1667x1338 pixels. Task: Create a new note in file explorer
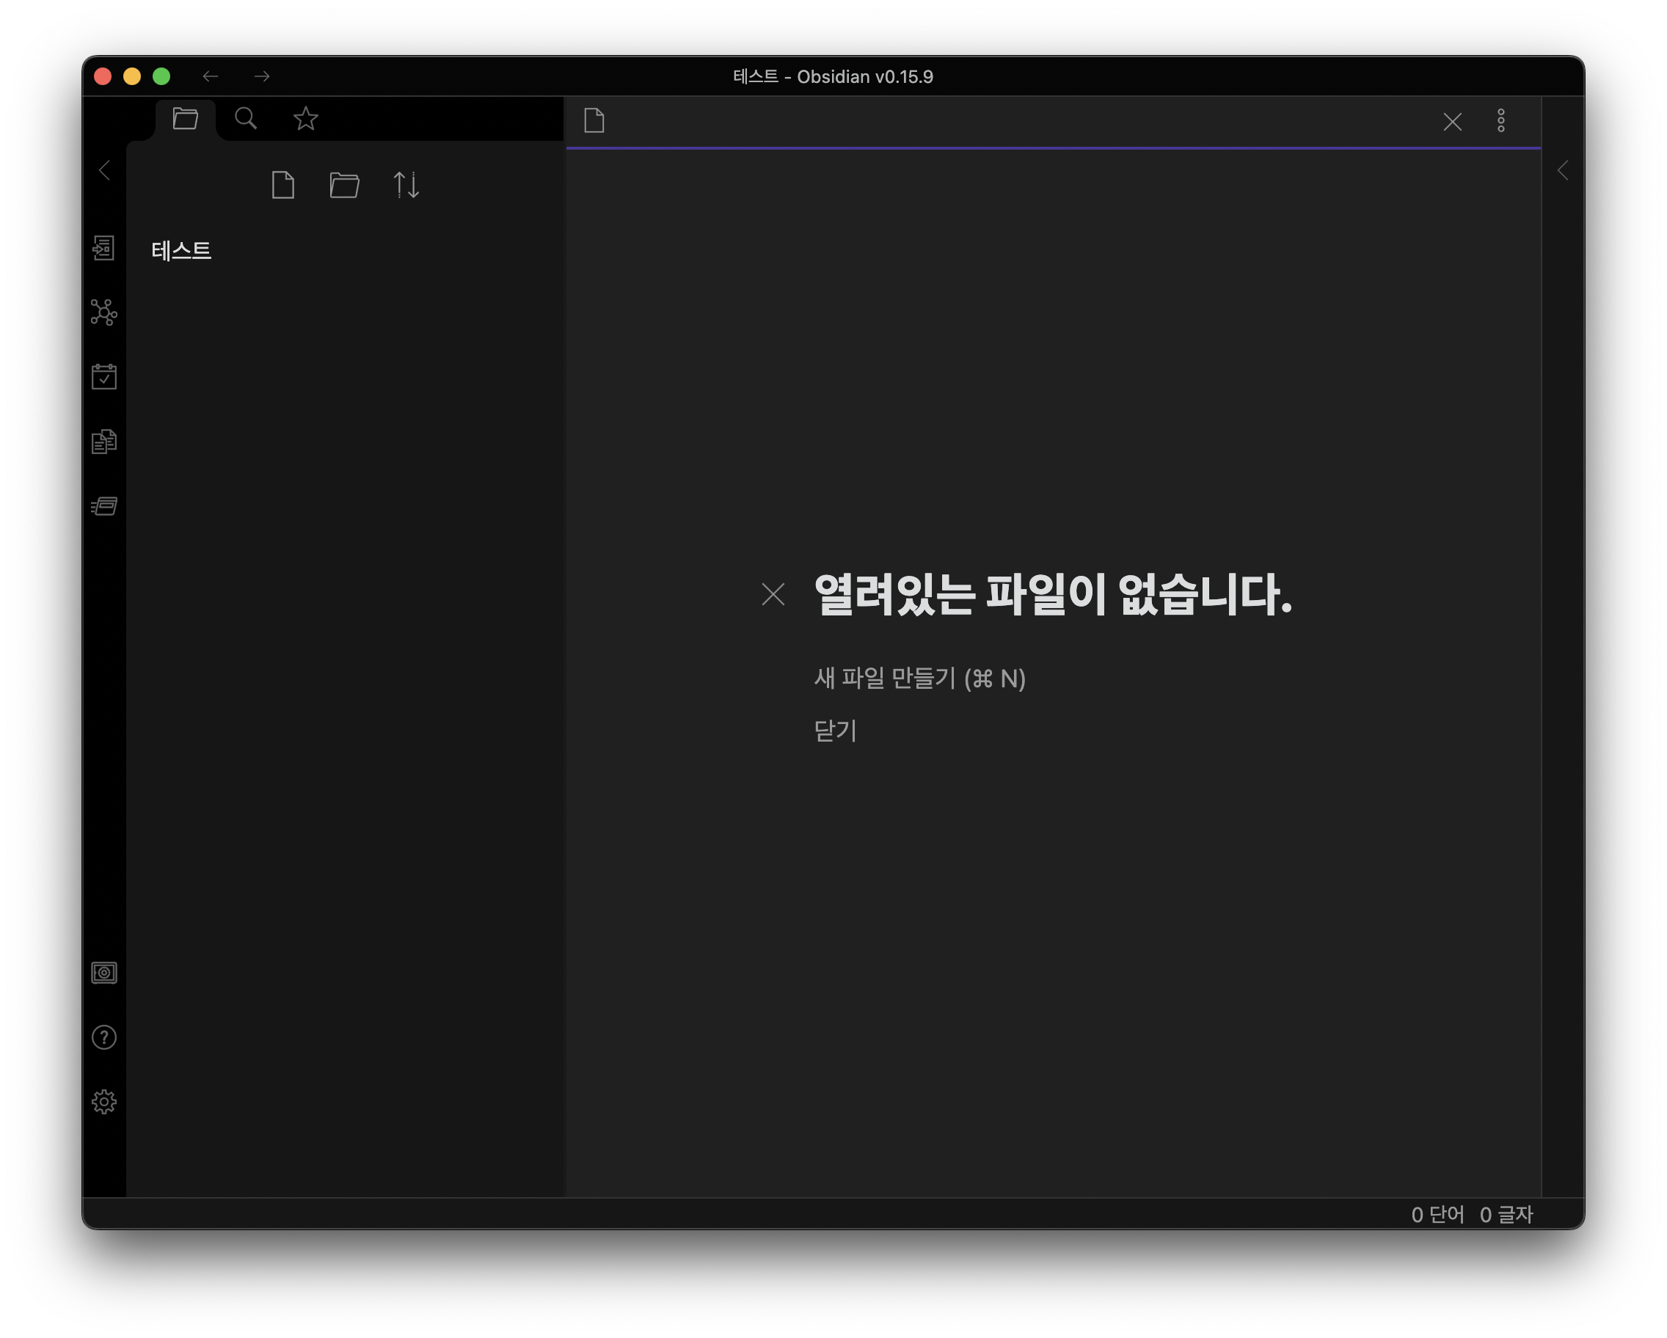tap(283, 185)
